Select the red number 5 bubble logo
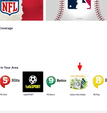 [x=5, y=82]
